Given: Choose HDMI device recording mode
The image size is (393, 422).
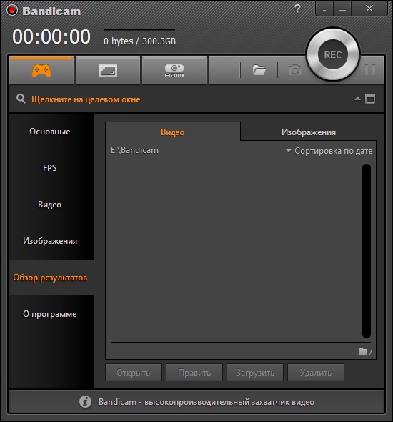Looking at the screenshot, I should tap(174, 71).
